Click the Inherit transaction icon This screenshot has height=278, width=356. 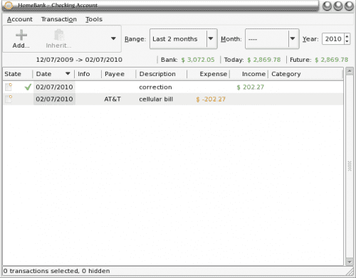click(59, 35)
